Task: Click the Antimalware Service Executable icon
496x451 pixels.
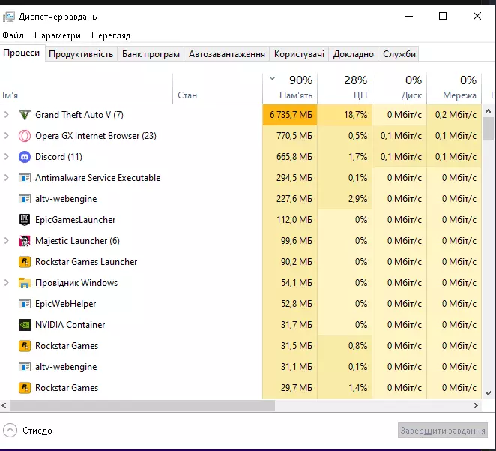Action: 25,178
